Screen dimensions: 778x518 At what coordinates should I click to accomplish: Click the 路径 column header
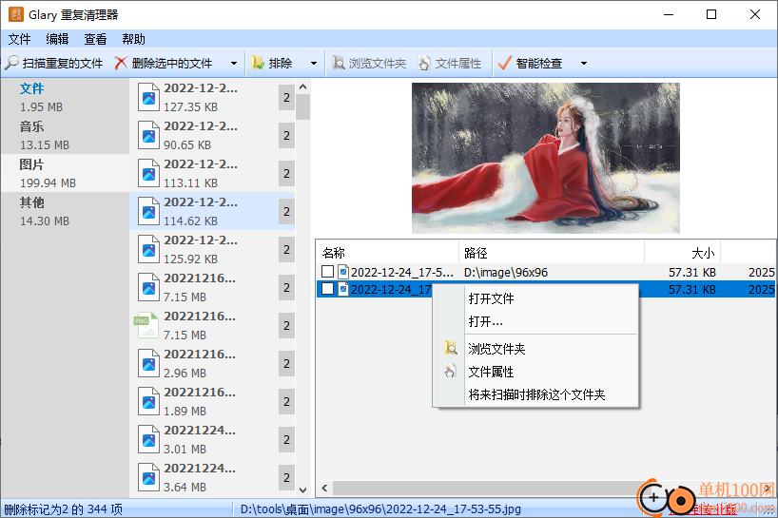552,253
